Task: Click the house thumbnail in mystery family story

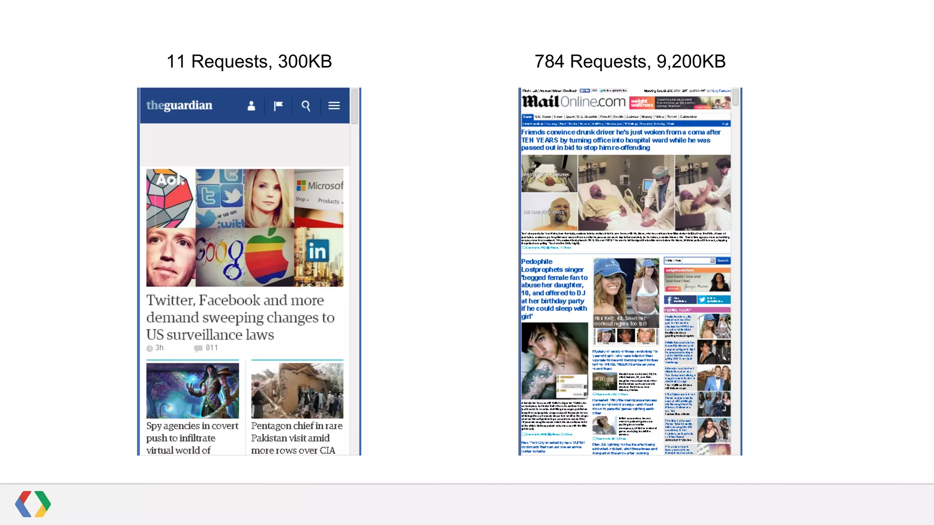Action: (605, 381)
